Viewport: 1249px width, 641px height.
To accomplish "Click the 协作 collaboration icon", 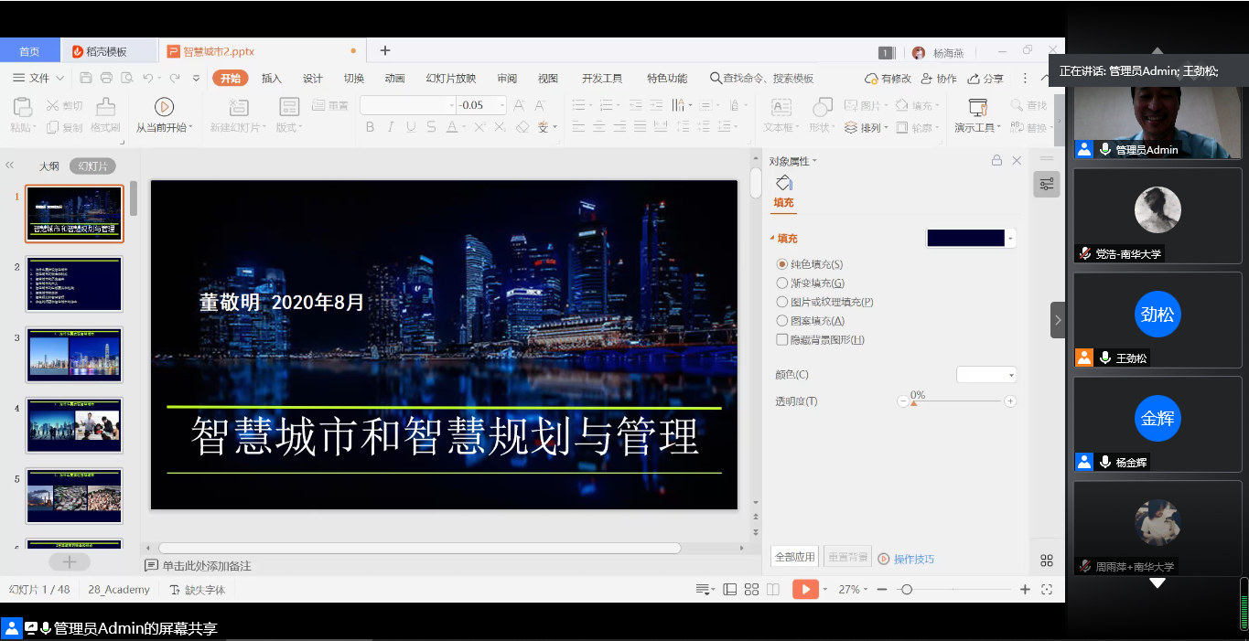I will point(927,79).
